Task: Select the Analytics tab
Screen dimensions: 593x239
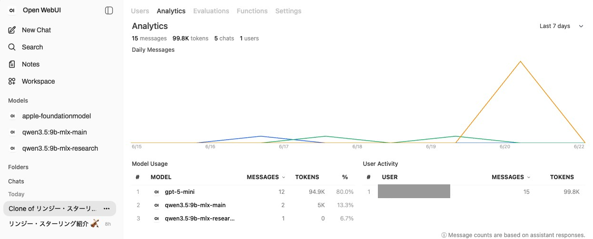Action: [x=171, y=11]
